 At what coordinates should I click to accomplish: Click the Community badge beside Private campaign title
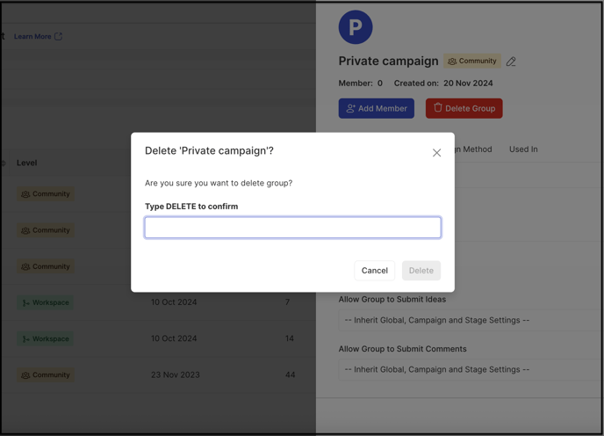[472, 61]
